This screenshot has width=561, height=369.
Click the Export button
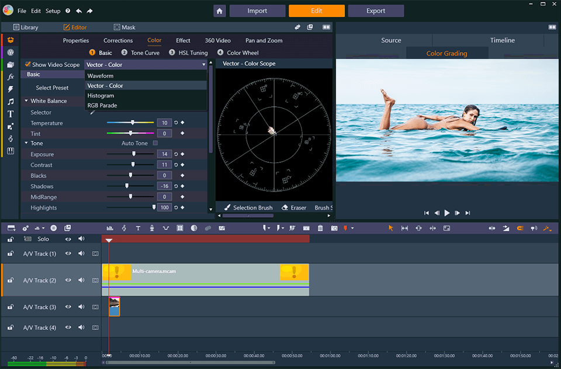tap(376, 11)
